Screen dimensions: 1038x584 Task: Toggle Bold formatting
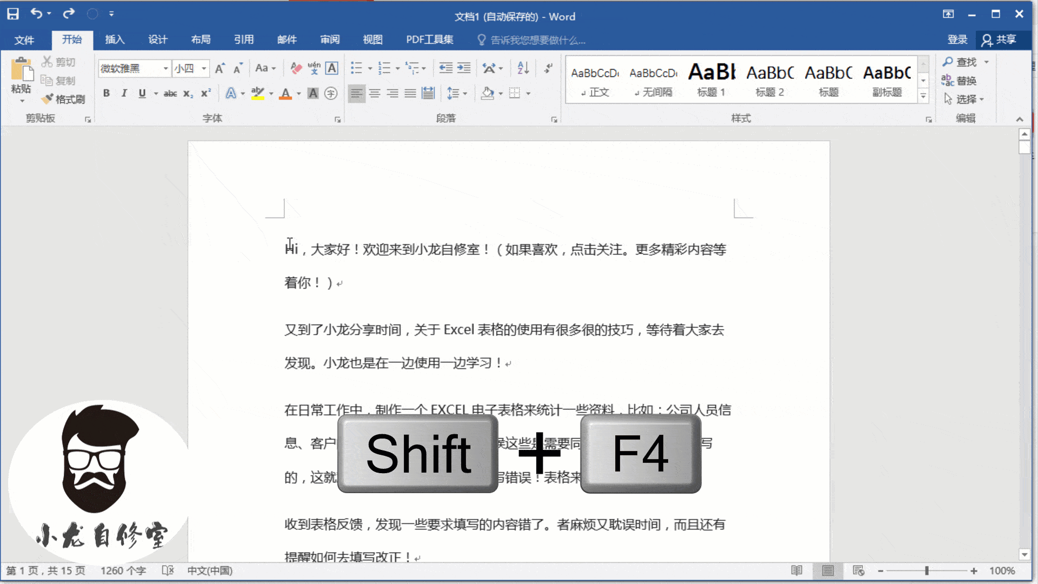click(x=107, y=94)
